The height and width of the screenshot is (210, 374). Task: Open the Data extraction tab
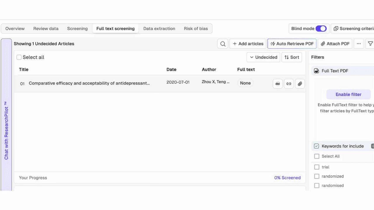[x=159, y=29]
